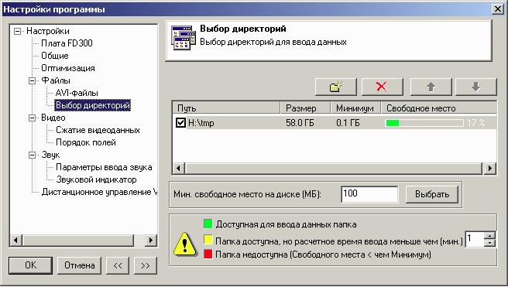
Task: Click the add new folder icon button
Action: [335, 87]
